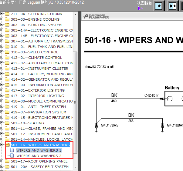This screenshot has height=171, width=183.
Task: Click the 303-03 Engine Cooling folder icon
Action: (x=7, y=19)
